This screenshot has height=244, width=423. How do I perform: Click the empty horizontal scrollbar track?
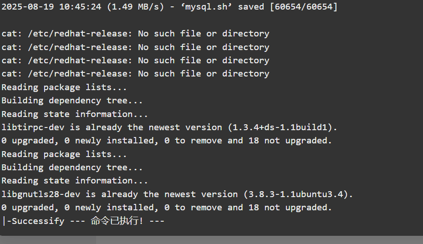(260, 240)
